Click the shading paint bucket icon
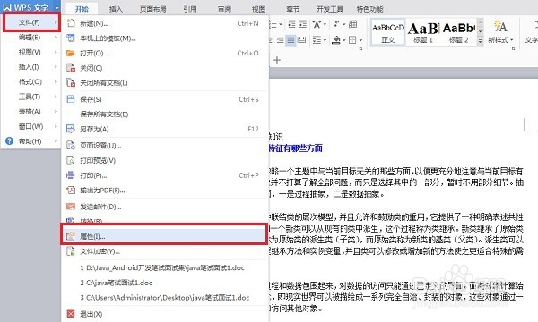The image size is (538, 322). 336,40
